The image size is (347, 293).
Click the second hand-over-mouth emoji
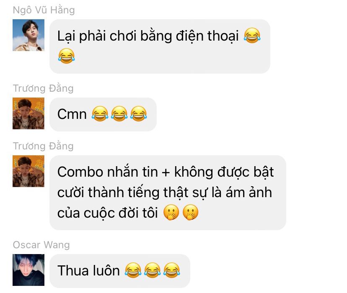[190, 212]
